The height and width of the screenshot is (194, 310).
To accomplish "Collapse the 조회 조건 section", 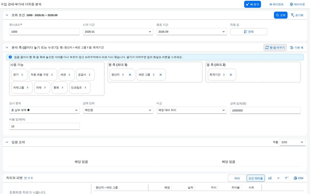I will coord(7,15).
